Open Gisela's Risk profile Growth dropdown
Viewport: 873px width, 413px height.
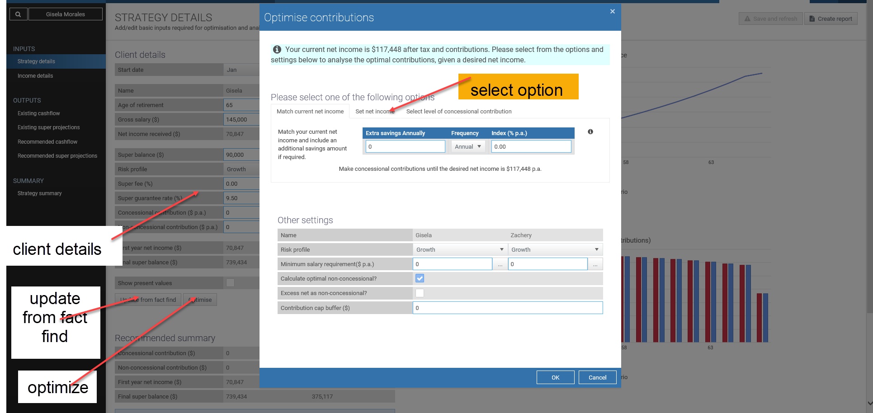pyautogui.click(x=460, y=249)
